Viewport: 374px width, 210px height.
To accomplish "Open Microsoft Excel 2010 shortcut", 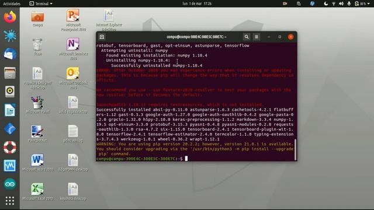I will coord(37,192).
